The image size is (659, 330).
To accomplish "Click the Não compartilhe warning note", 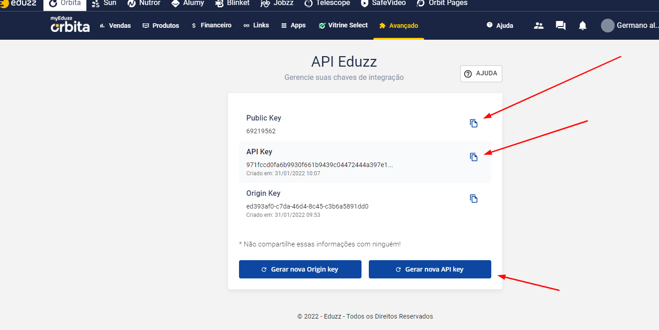I will pos(320,244).
